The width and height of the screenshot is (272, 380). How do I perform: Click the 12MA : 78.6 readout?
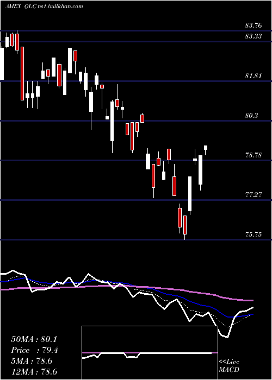click(34, 372)
